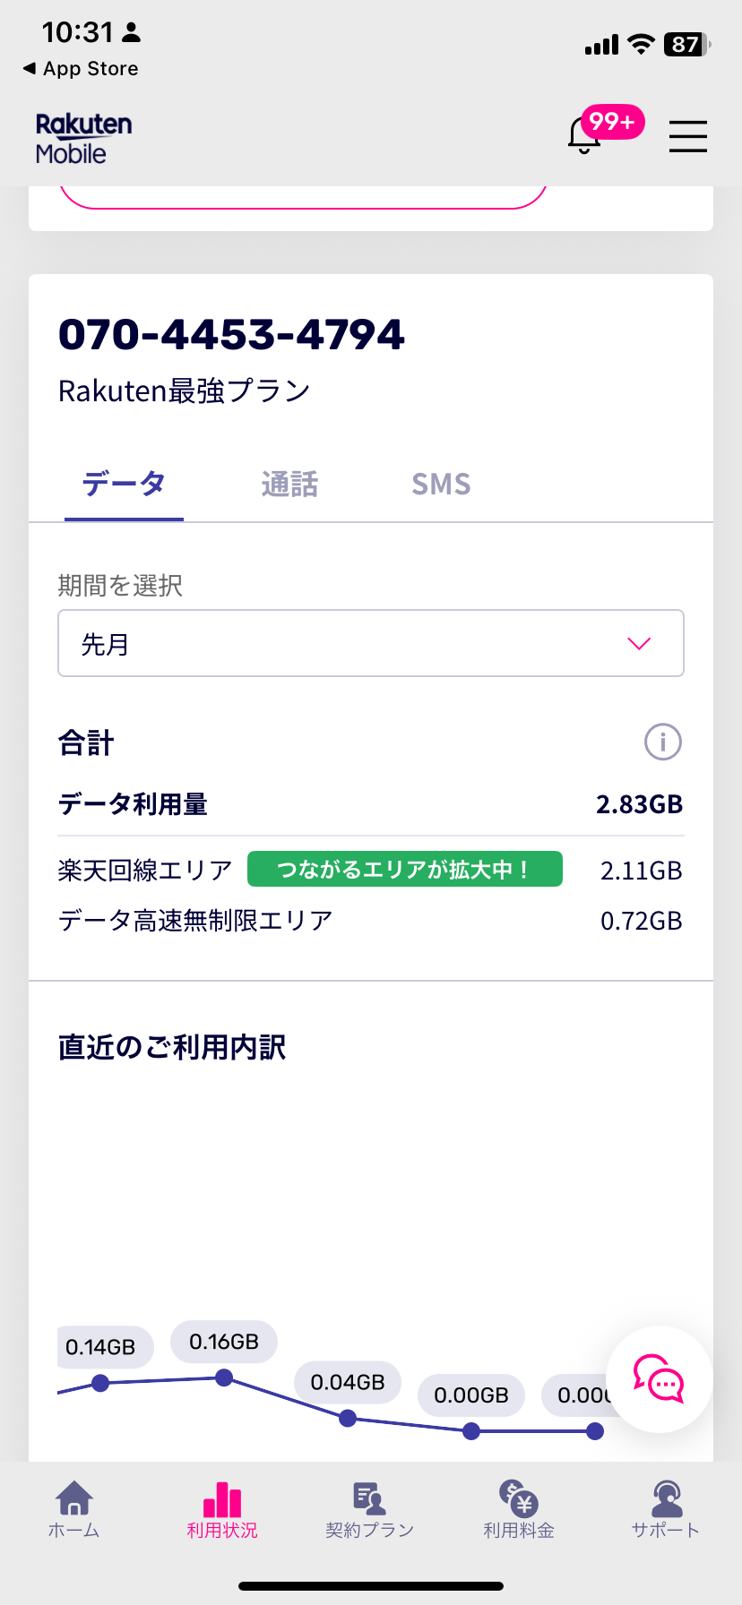This screenshot has width=742, height=1605.
Task: Click the pink chevron in period selector
Action: 639,643
